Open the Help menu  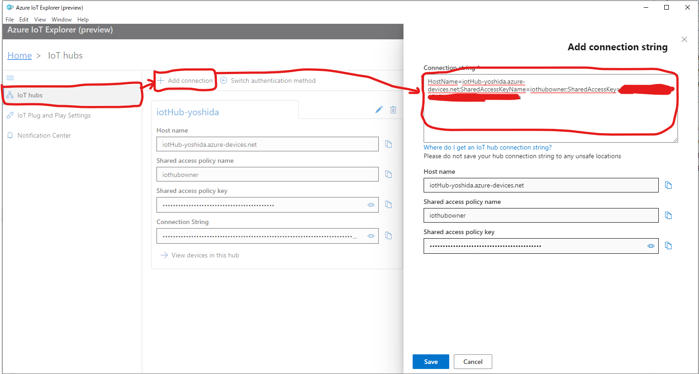[x=83, y=20]
